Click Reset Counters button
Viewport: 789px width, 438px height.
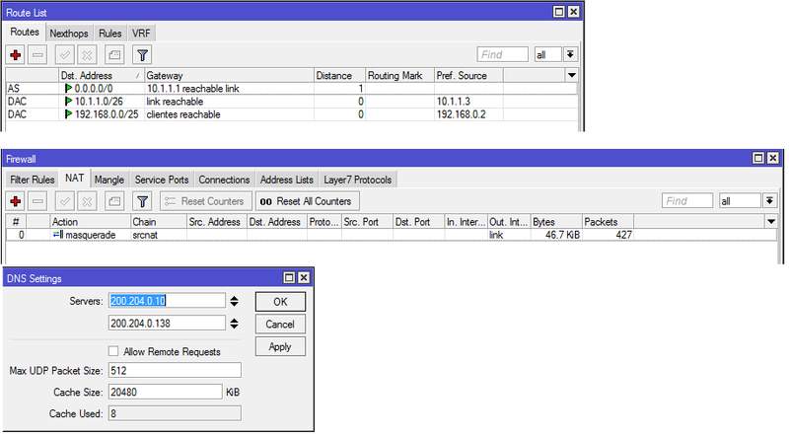point(205,201)
